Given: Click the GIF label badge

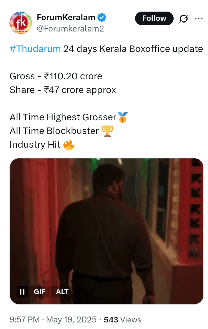Looking at the screenshot, I should tap(39, 292).
